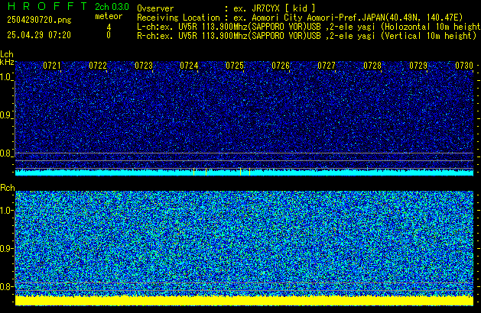Click the R-ch UV5R Vertical yagi description
This screenshot has width=481, height=313.
307,36
